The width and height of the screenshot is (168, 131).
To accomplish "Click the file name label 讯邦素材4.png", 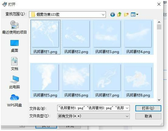I will pos(138,52).
